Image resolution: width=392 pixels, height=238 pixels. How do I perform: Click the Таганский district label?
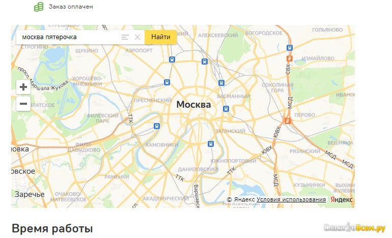[231, 131]
